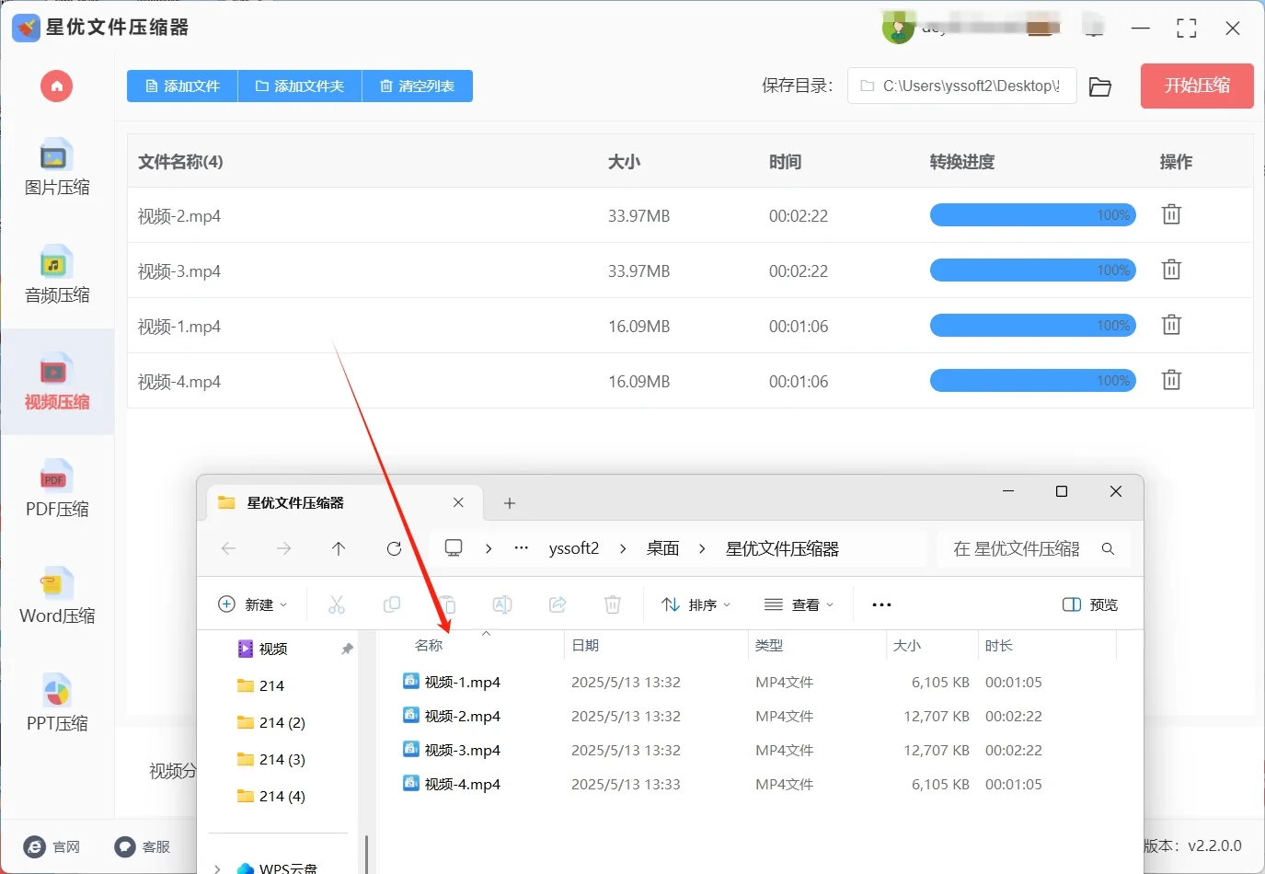Delete 视频-2.mp4 with its trash icon
The width and height of the screenshot is (1265, 874).
pos(1170,214)
